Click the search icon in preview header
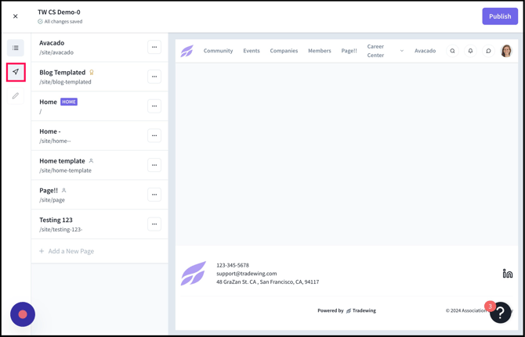The image size is (525, 337). [452, 51]
